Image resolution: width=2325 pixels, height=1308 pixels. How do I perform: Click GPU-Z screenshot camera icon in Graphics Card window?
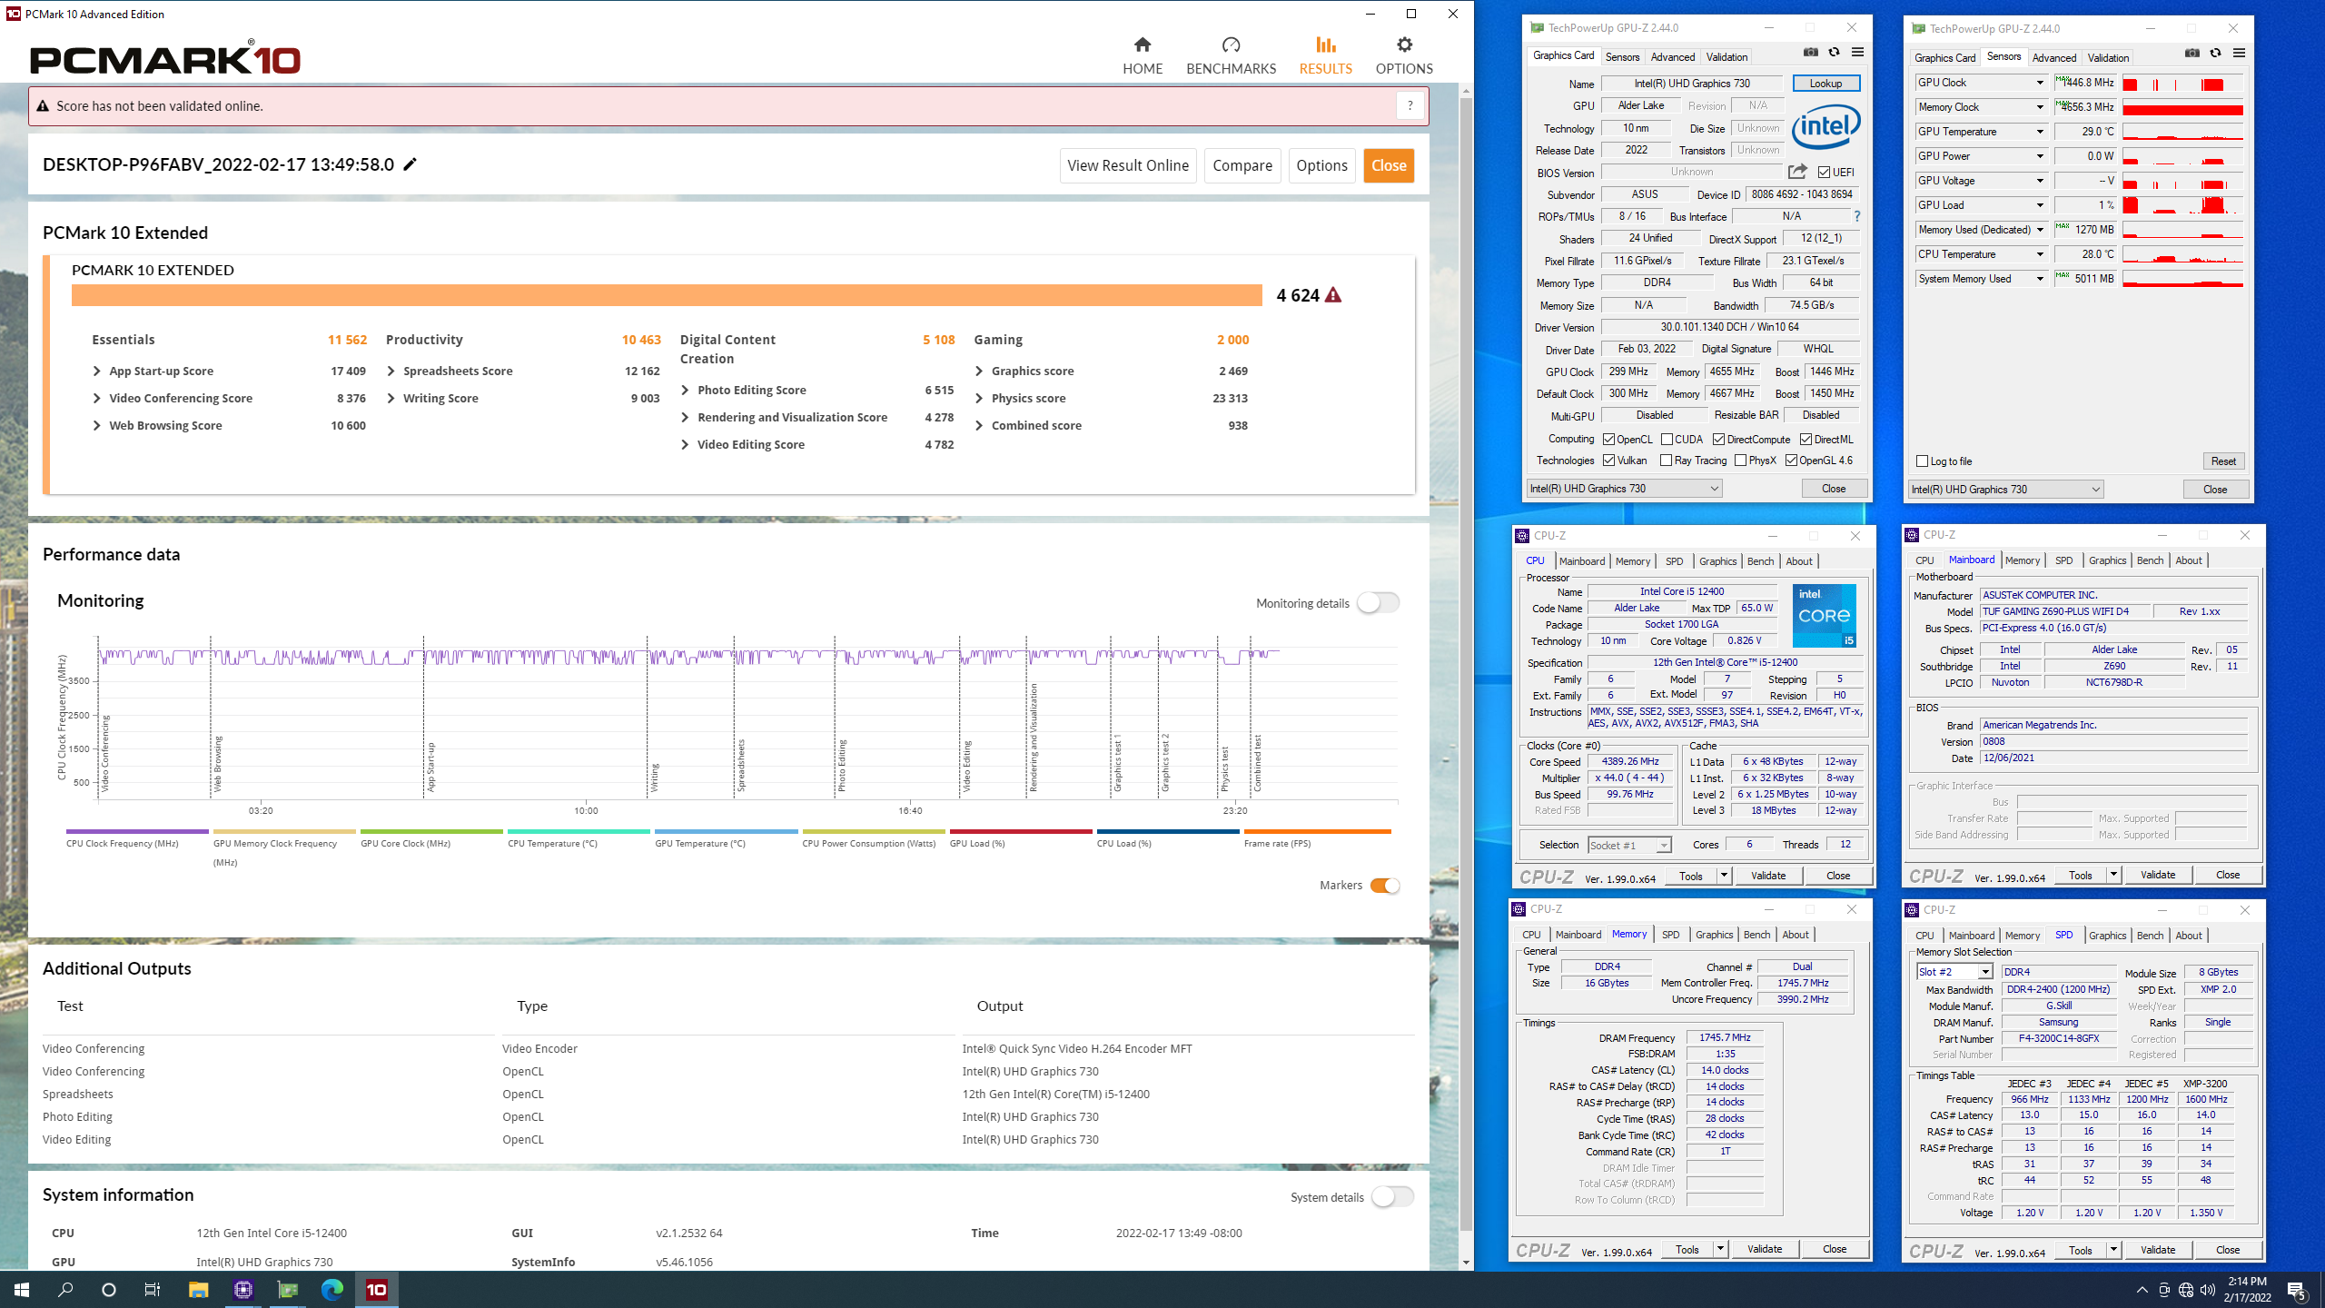(x=1810, y=53)
